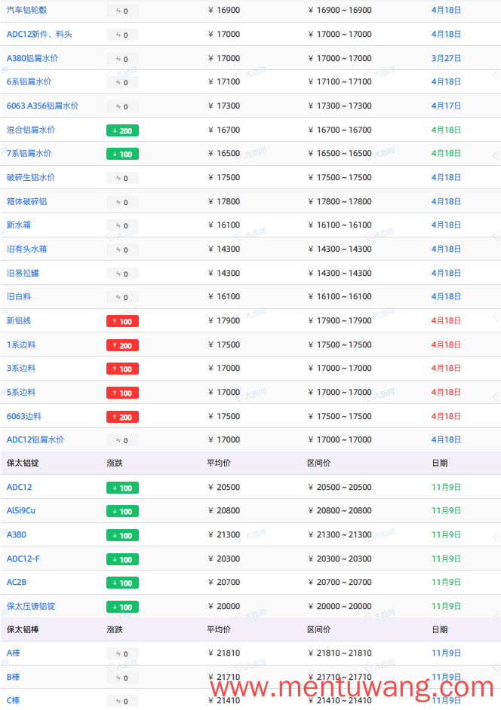Open the 混合铝屑水价 link
Viewport: 501px width, 710px height.
(x=31, y=130)
